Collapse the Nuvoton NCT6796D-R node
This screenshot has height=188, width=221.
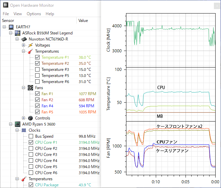point(17,39)
